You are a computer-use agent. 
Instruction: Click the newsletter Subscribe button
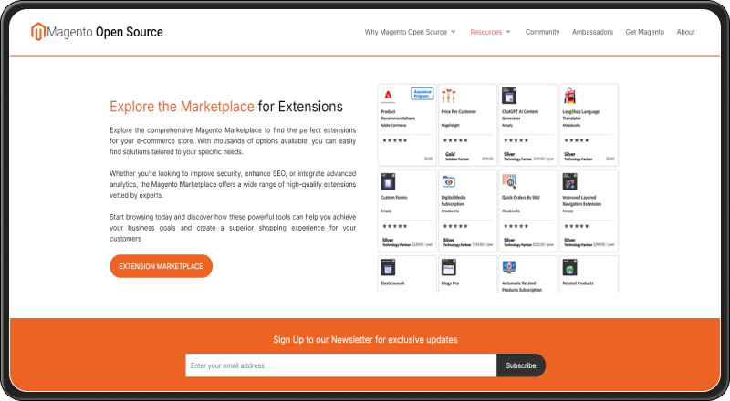[521, 365]
